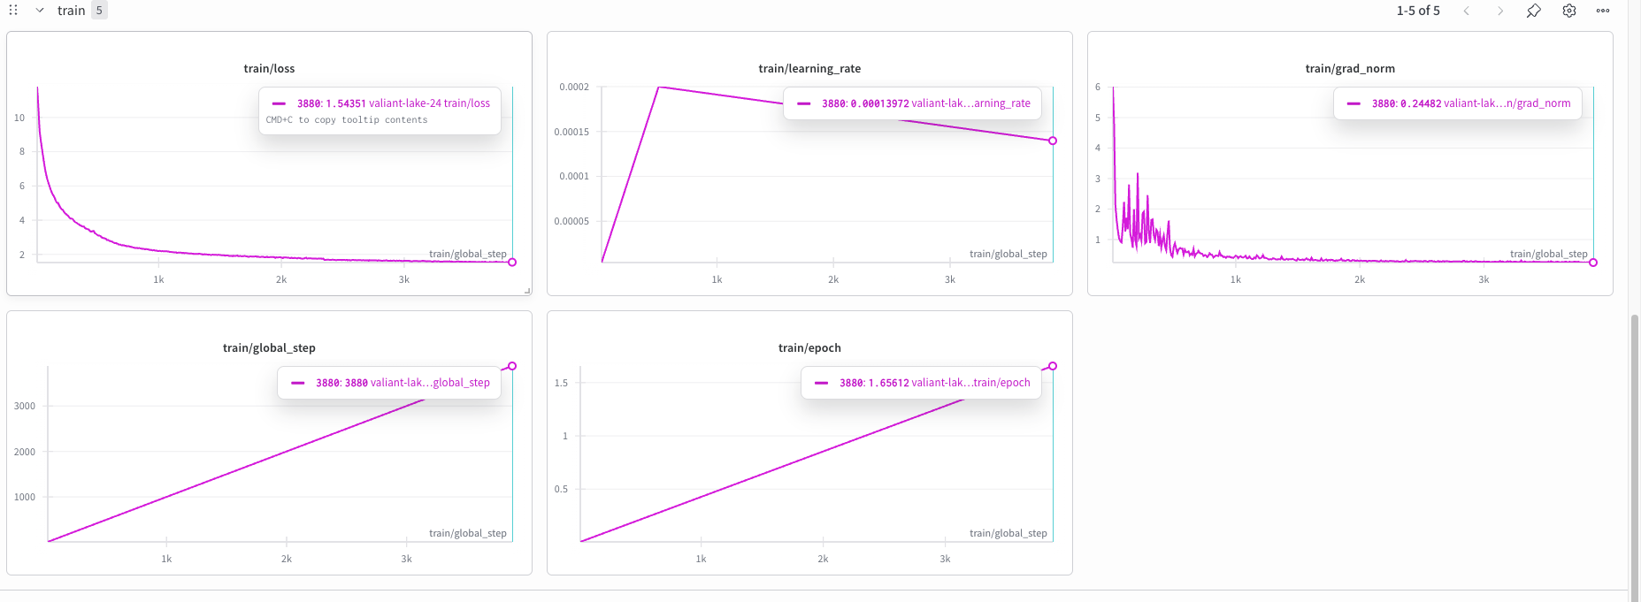Open train section settings gear
Viewport: 1641px width, 602px height.
[1569, 11]
